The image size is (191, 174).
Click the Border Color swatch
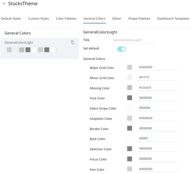pos(130,128)
